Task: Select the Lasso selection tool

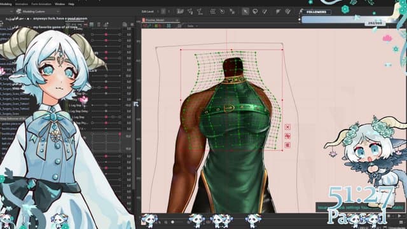Action: pos(255,11)
